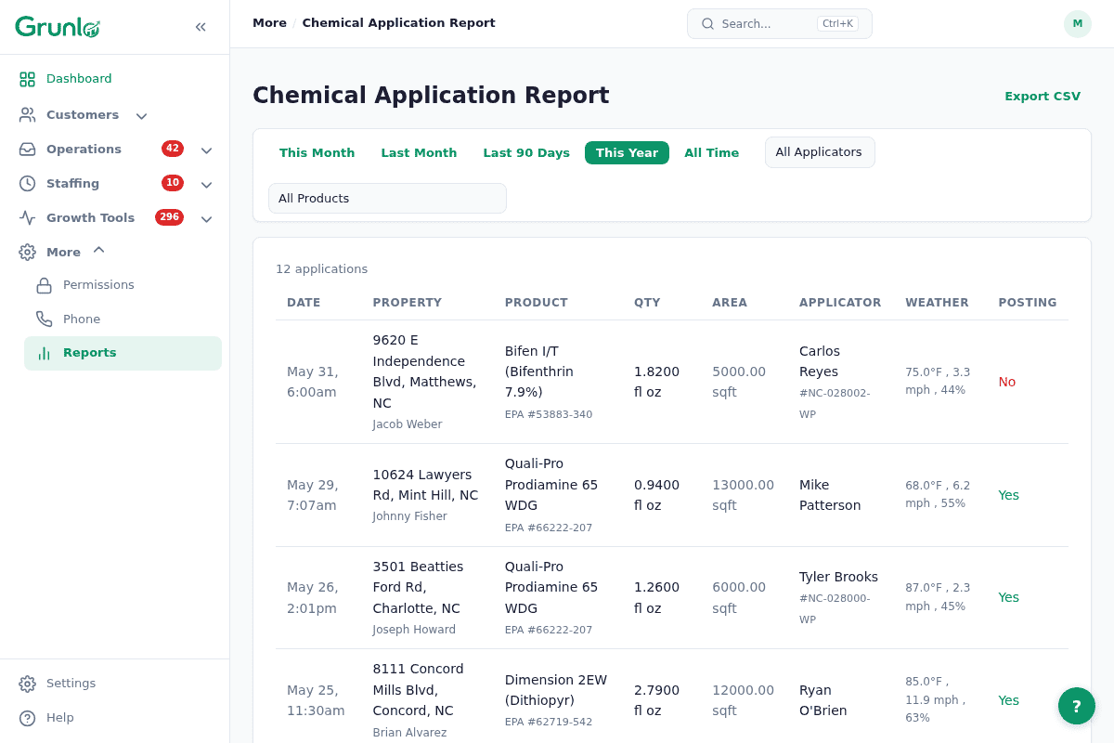Viewport: 1114px width, 743px height.
Task: Click the Staffing 10 badge
Action: point(173,183)
